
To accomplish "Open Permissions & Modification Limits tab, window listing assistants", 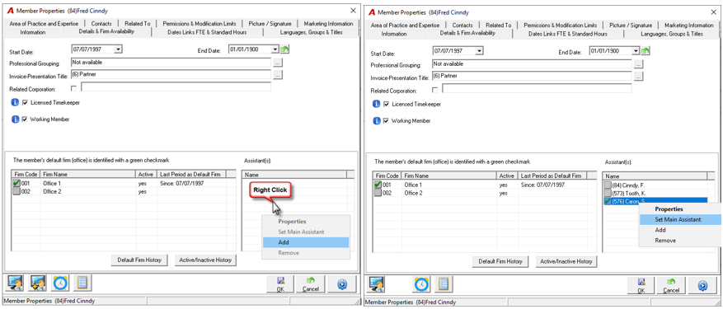I will pyautogui.click(x=561, y=25).
